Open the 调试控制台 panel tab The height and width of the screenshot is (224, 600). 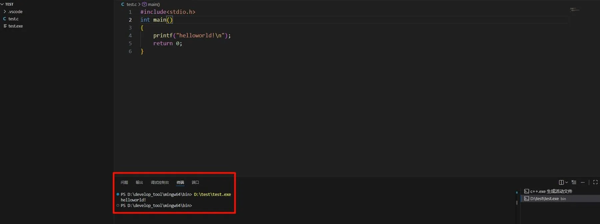pyautogui.click(x=160, y=182)
